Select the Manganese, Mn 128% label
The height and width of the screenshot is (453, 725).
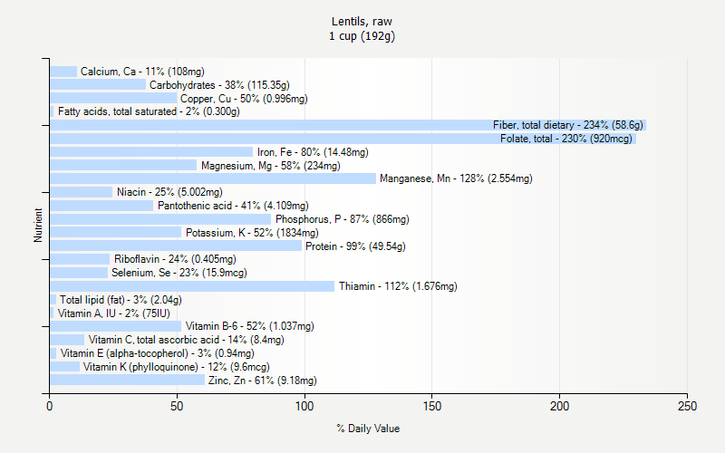click(x=456, y=178)
